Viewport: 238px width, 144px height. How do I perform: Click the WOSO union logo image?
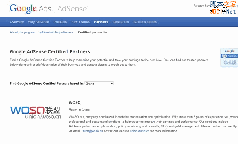36,112
